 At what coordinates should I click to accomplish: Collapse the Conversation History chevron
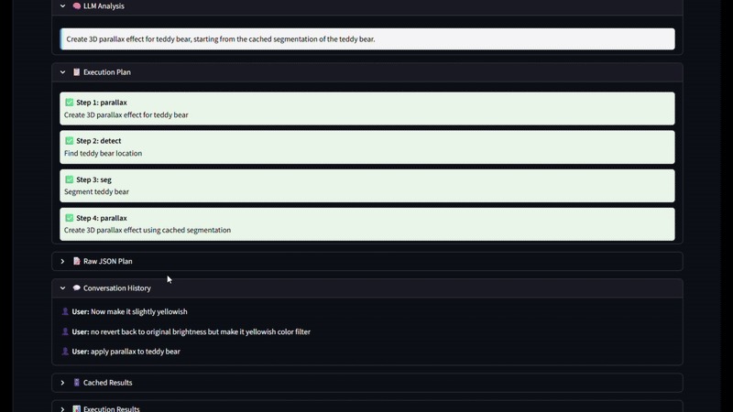coord(62,288)
